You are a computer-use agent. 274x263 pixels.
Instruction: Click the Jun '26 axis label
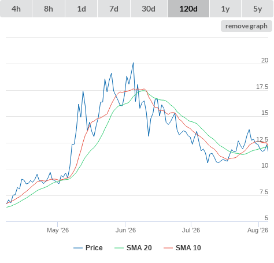(125, 230)
